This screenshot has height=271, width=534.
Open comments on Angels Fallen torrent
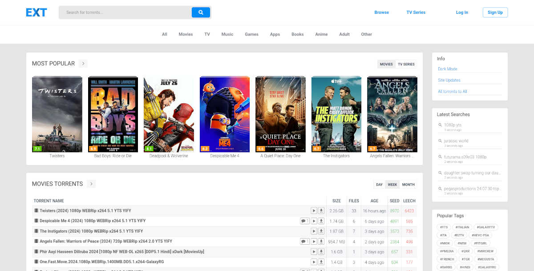coord(305,242)
